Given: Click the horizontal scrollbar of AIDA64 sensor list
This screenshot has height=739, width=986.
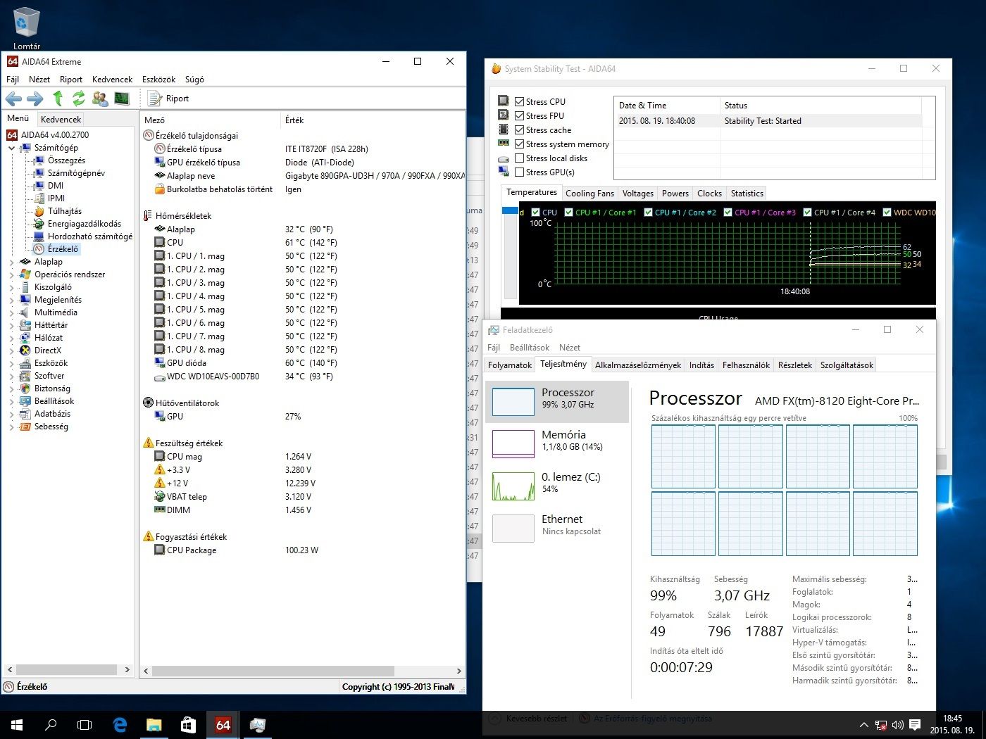Looking at the screenshot, I should (x=302, y=671).
